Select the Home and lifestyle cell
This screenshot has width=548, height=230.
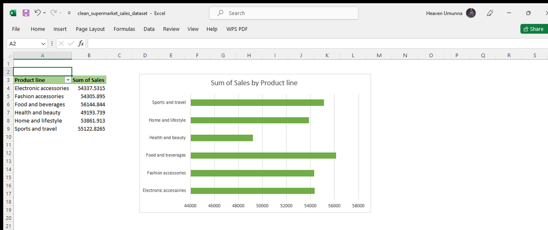43,121
